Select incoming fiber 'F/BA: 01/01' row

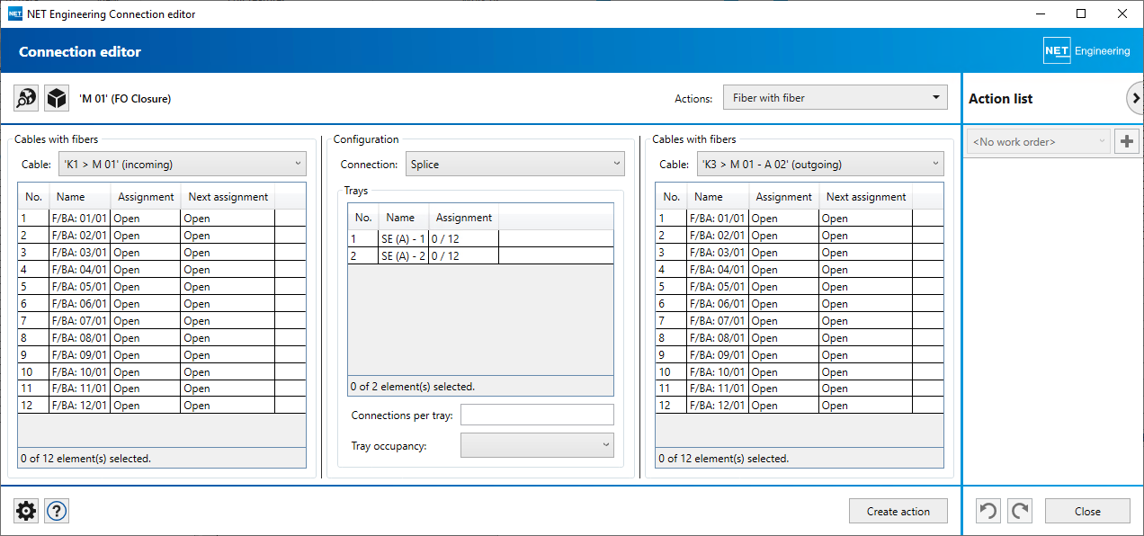point(162,218)
